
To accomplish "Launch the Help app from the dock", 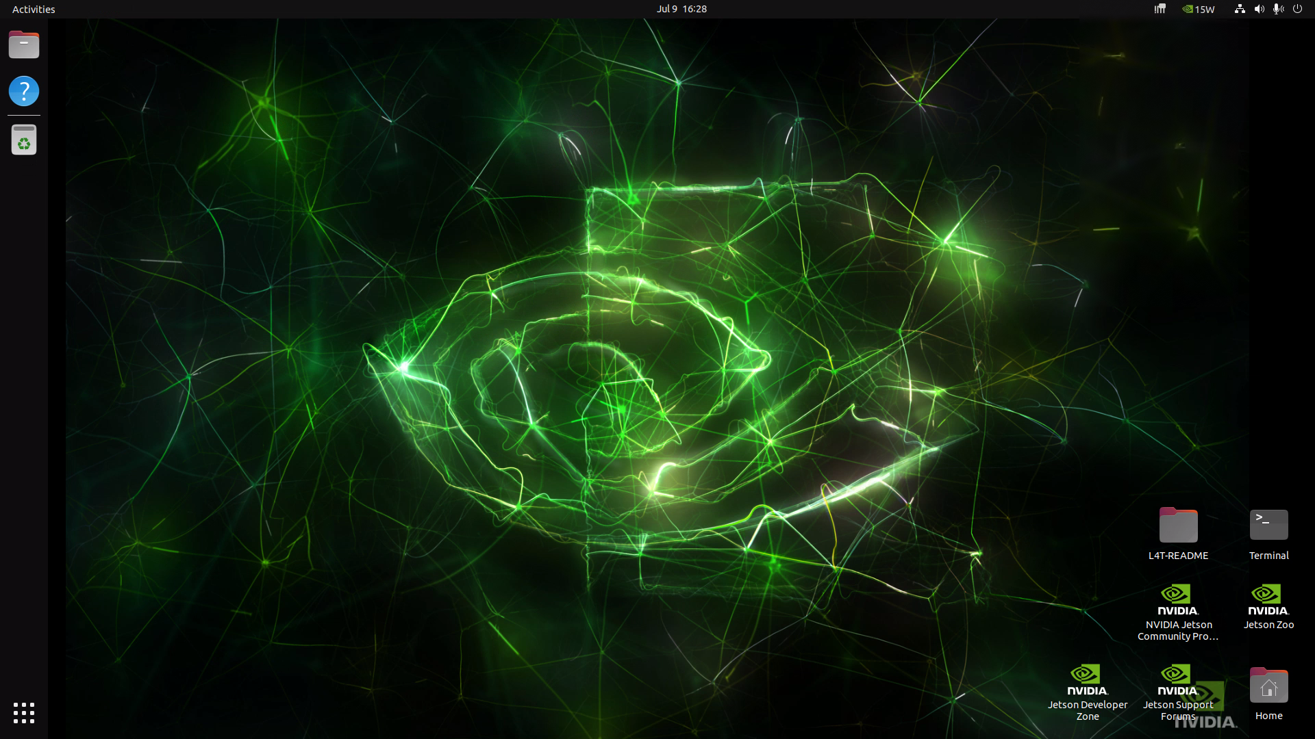I will 24,91.
